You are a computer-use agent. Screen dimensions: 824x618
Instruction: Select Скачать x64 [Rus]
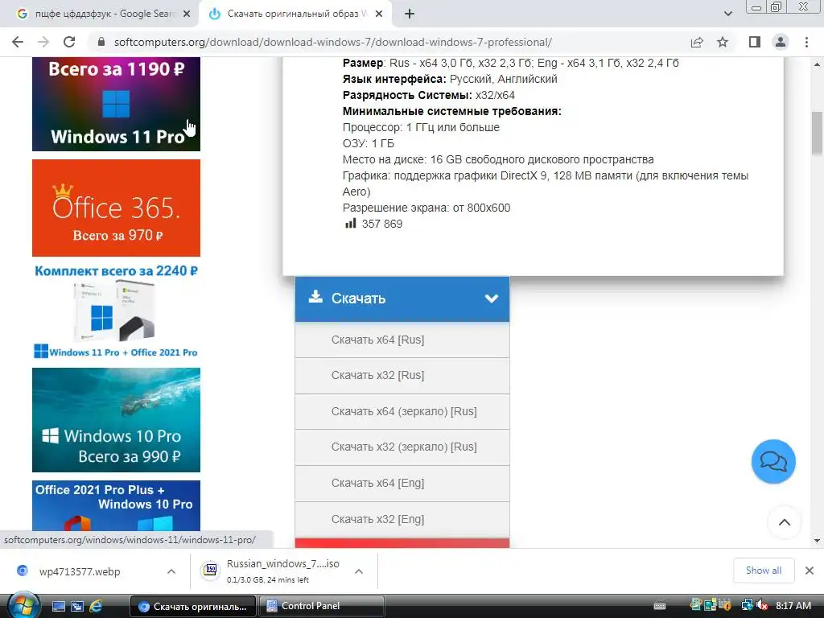402,340
